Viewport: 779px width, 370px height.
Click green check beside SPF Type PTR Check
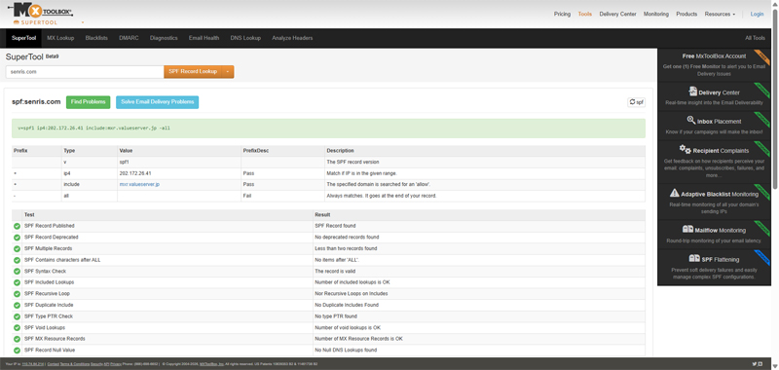coord(17,316)
